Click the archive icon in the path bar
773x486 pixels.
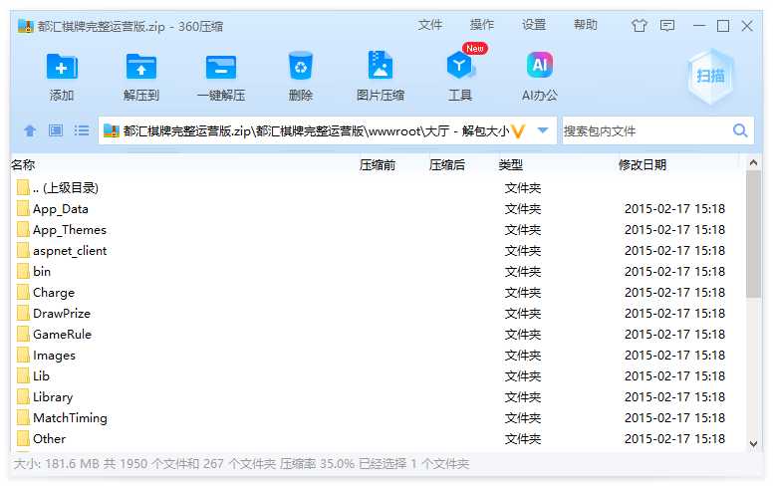(112, 130)
